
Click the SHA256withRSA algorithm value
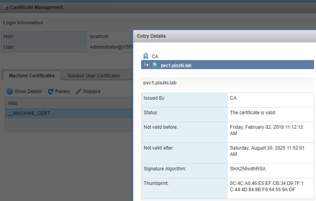(x=248, y=169)
